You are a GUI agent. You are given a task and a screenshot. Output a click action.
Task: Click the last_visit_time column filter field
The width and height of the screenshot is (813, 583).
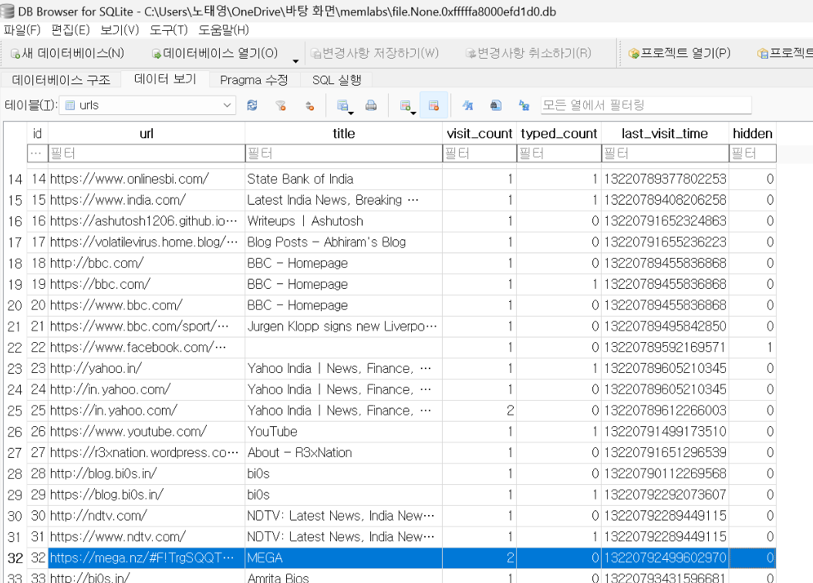point(665,153)
